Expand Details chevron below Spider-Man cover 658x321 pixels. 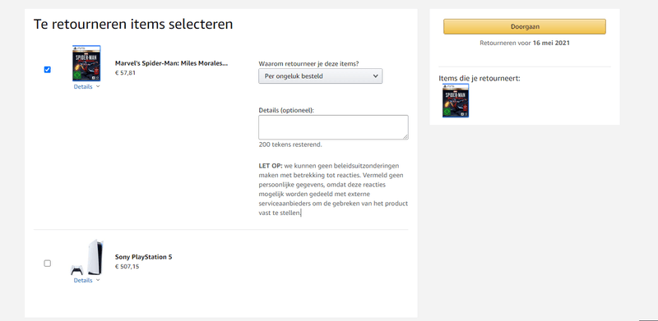98,87
